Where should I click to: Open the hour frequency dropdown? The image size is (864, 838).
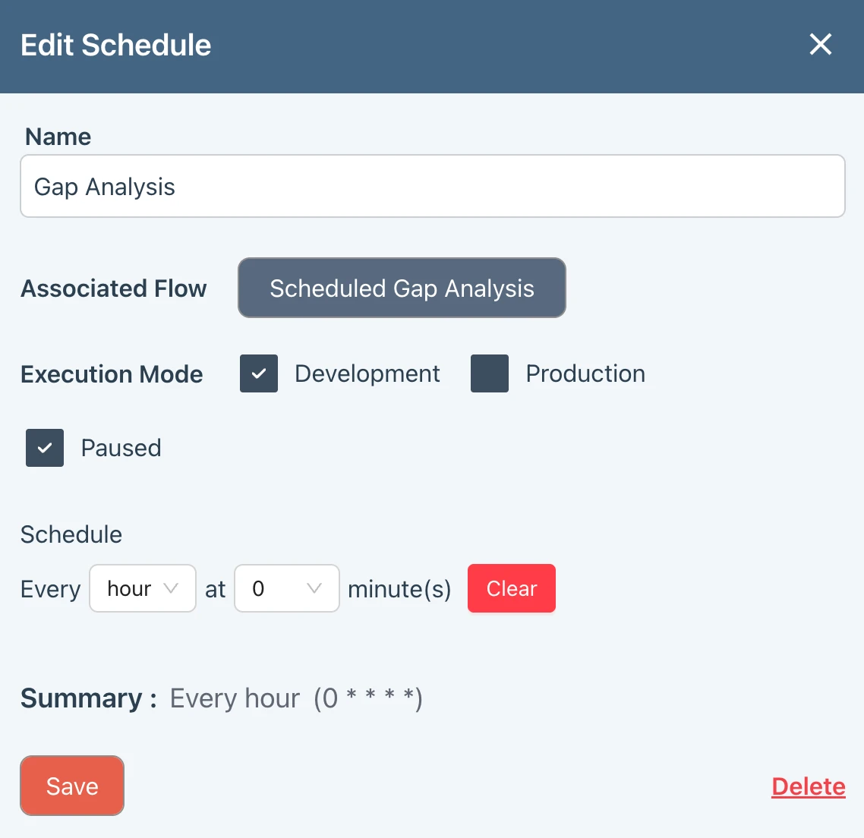142,588
